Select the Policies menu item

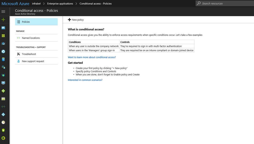coord(36,22)
